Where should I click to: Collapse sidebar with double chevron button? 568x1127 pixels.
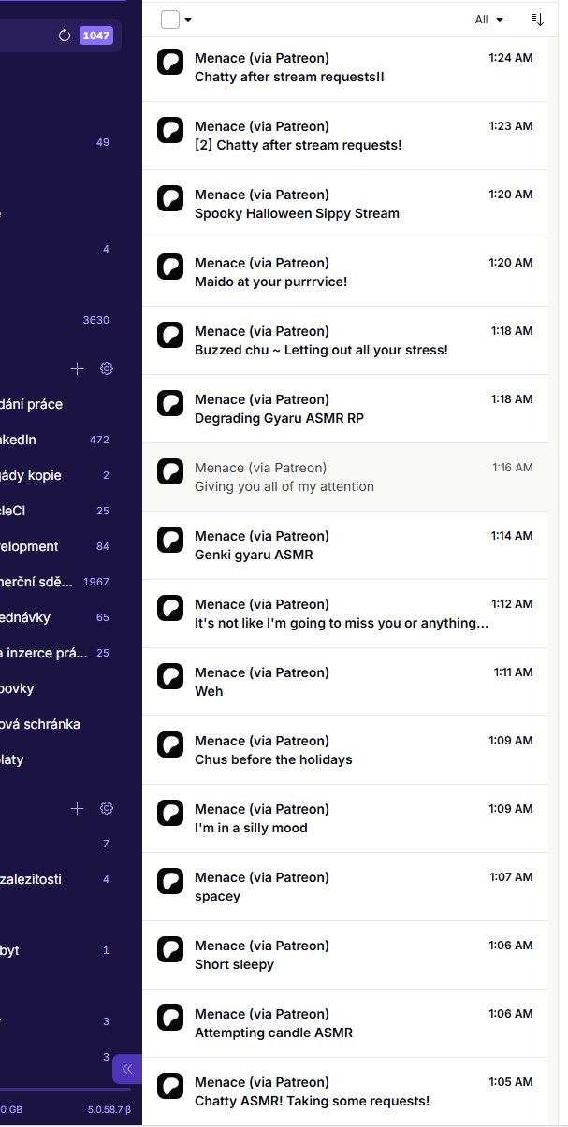click(x=127, y=1069)
